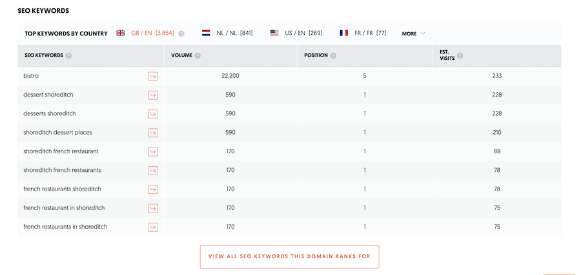The width and height of the screenshot is (581, 275).
Task: Click arrow icon for 'french restaurants shoreditch'
Action: (153, 189)
